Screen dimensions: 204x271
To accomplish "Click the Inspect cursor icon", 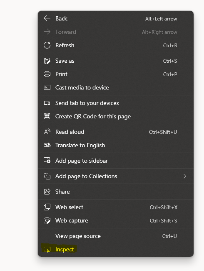I will (x=47, y=249).
